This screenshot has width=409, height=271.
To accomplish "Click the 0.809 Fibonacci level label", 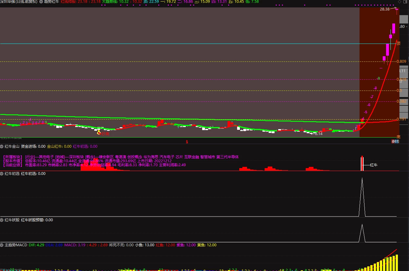I will click(x=402, y=61).
